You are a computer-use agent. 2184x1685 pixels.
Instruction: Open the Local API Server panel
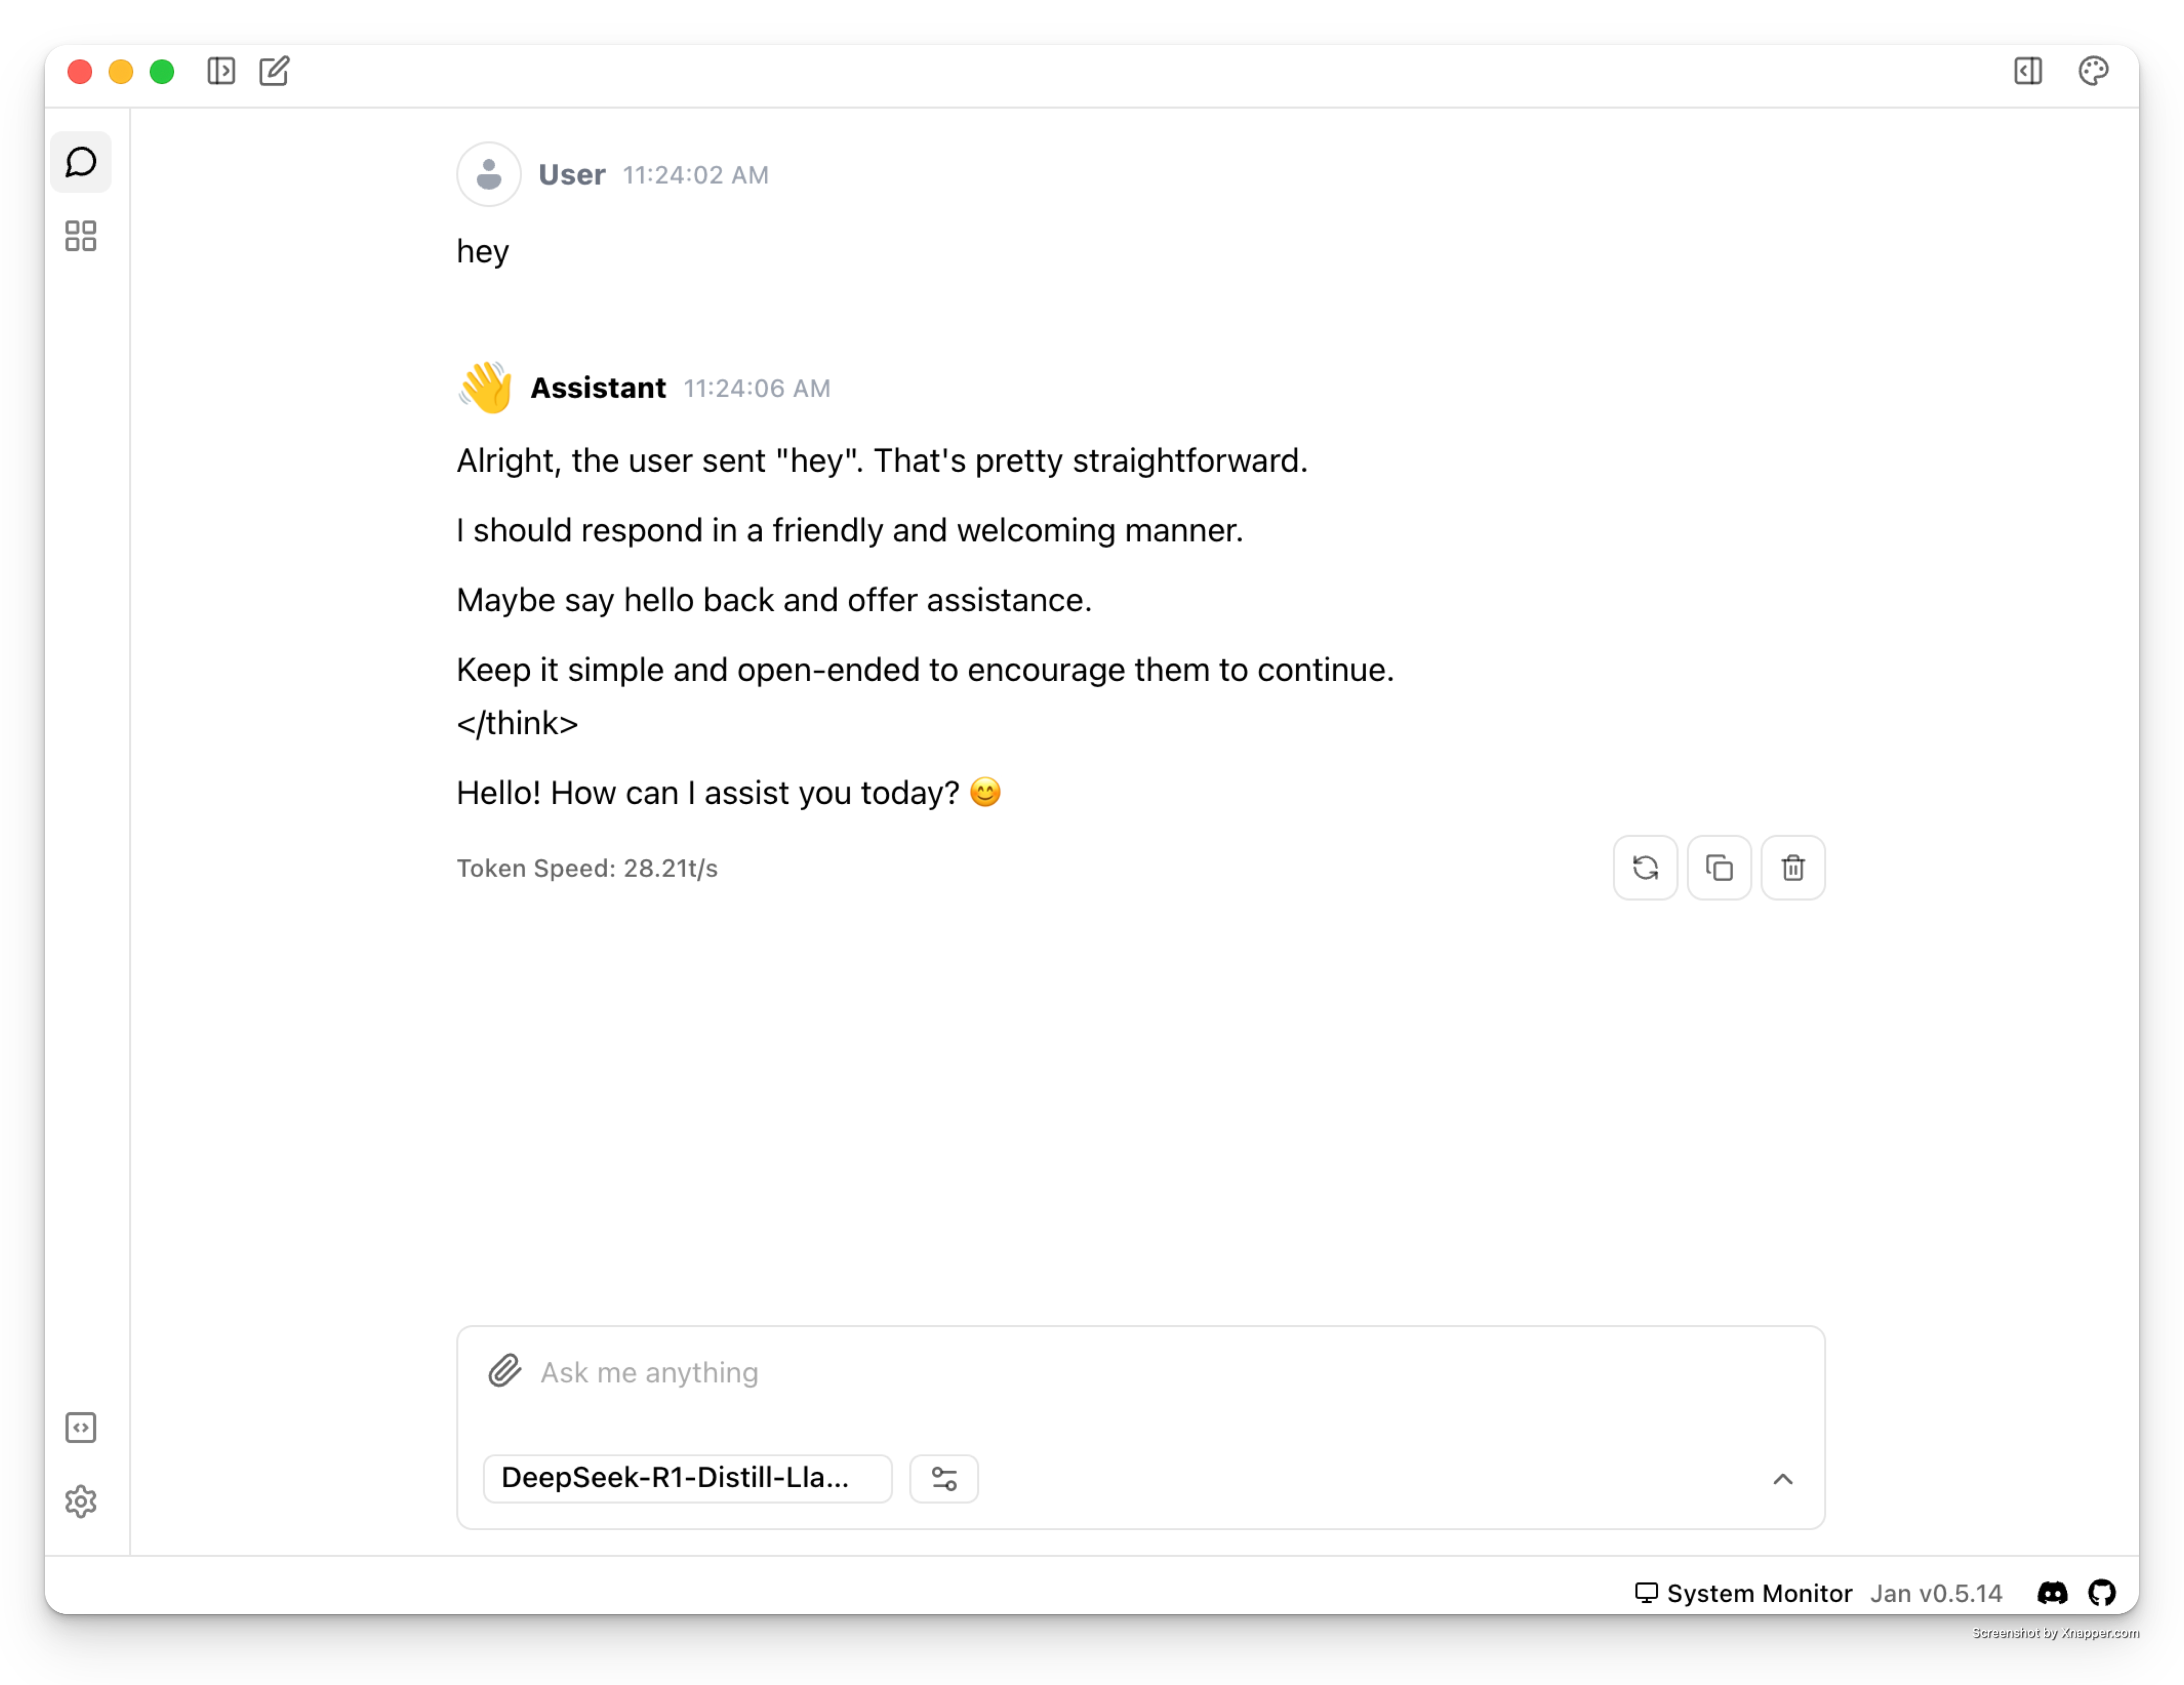click(x=81, y=1428)
